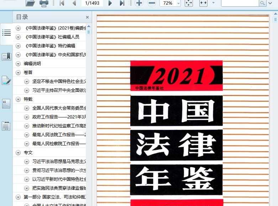Viewport: 278px width, 206px height.
Task: Print the document using printer icon
Action: [x=44, y=3]
